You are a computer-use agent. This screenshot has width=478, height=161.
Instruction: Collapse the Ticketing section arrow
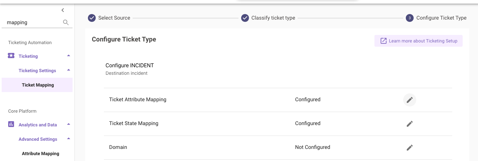[68, 56]
